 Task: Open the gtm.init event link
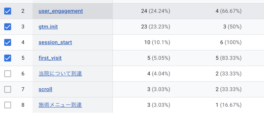(x=48, y=27)
